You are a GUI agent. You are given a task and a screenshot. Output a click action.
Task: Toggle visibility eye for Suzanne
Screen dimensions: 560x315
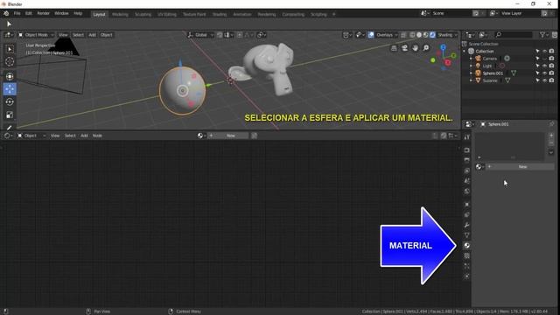click(x=544, y=80)
